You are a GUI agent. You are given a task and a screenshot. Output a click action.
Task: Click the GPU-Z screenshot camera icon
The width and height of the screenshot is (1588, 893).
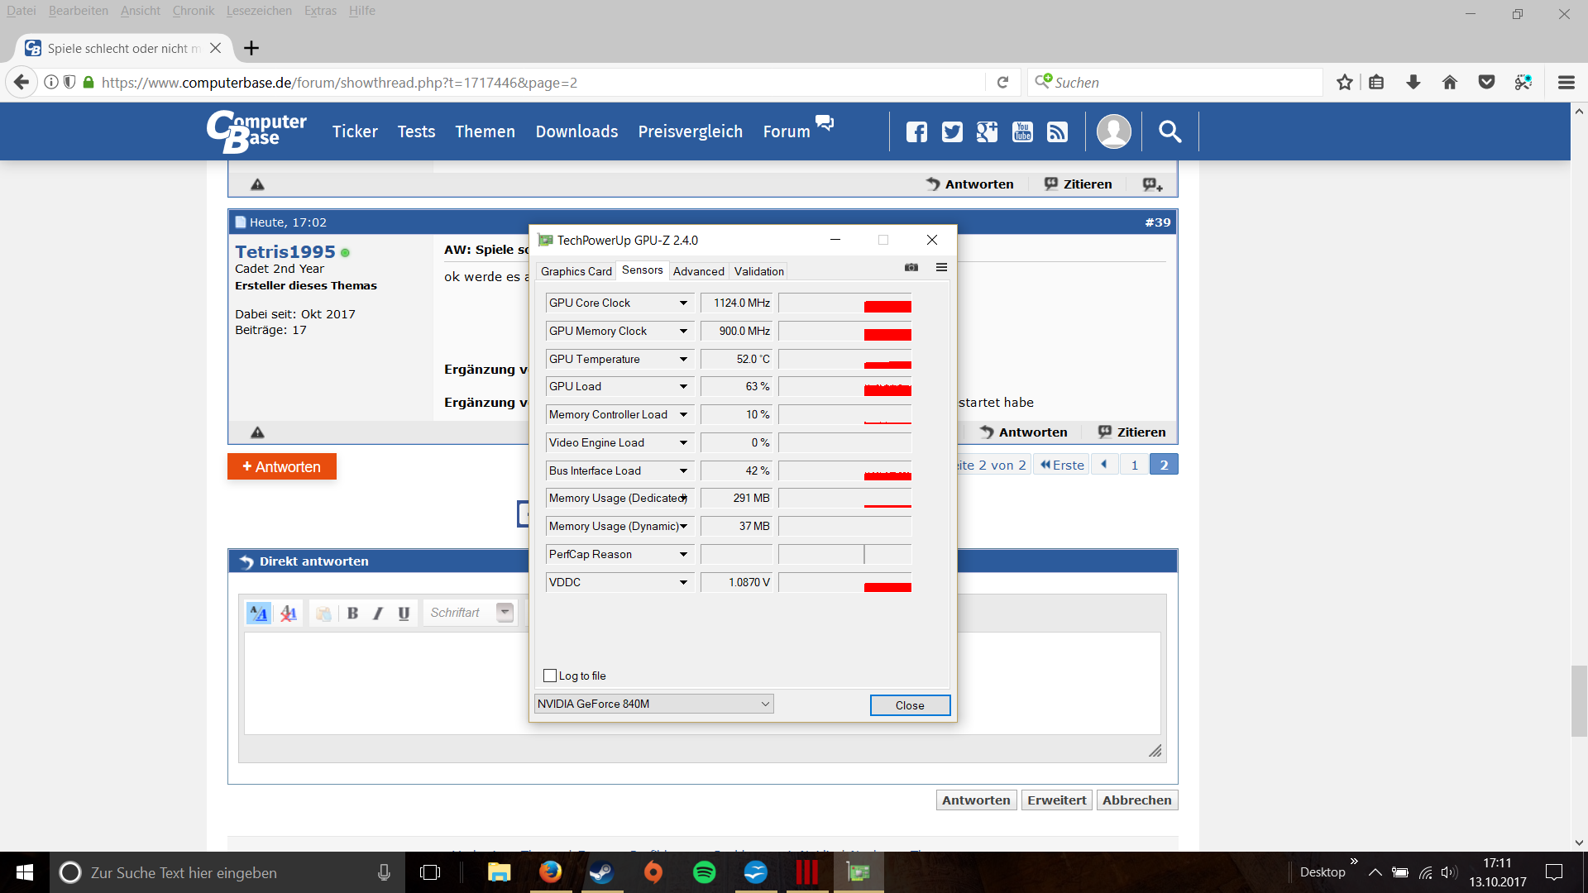tap(911, 268)
